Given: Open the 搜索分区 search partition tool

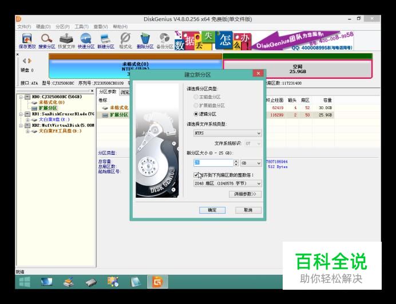Looking at the screenshot, I should (x=47, y=41).
